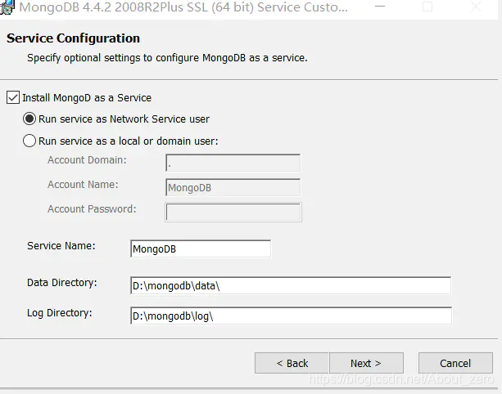Click the Account Name field
Image resolution: width=502 pixels, height=394 pixels.
tap(233, 187)
